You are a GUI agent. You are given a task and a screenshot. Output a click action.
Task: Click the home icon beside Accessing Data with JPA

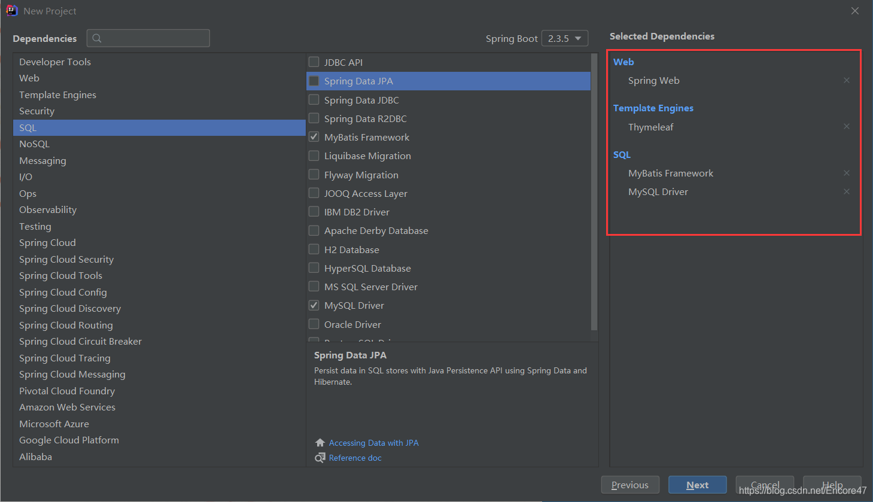pyautogui.click(x=320, y=443)
